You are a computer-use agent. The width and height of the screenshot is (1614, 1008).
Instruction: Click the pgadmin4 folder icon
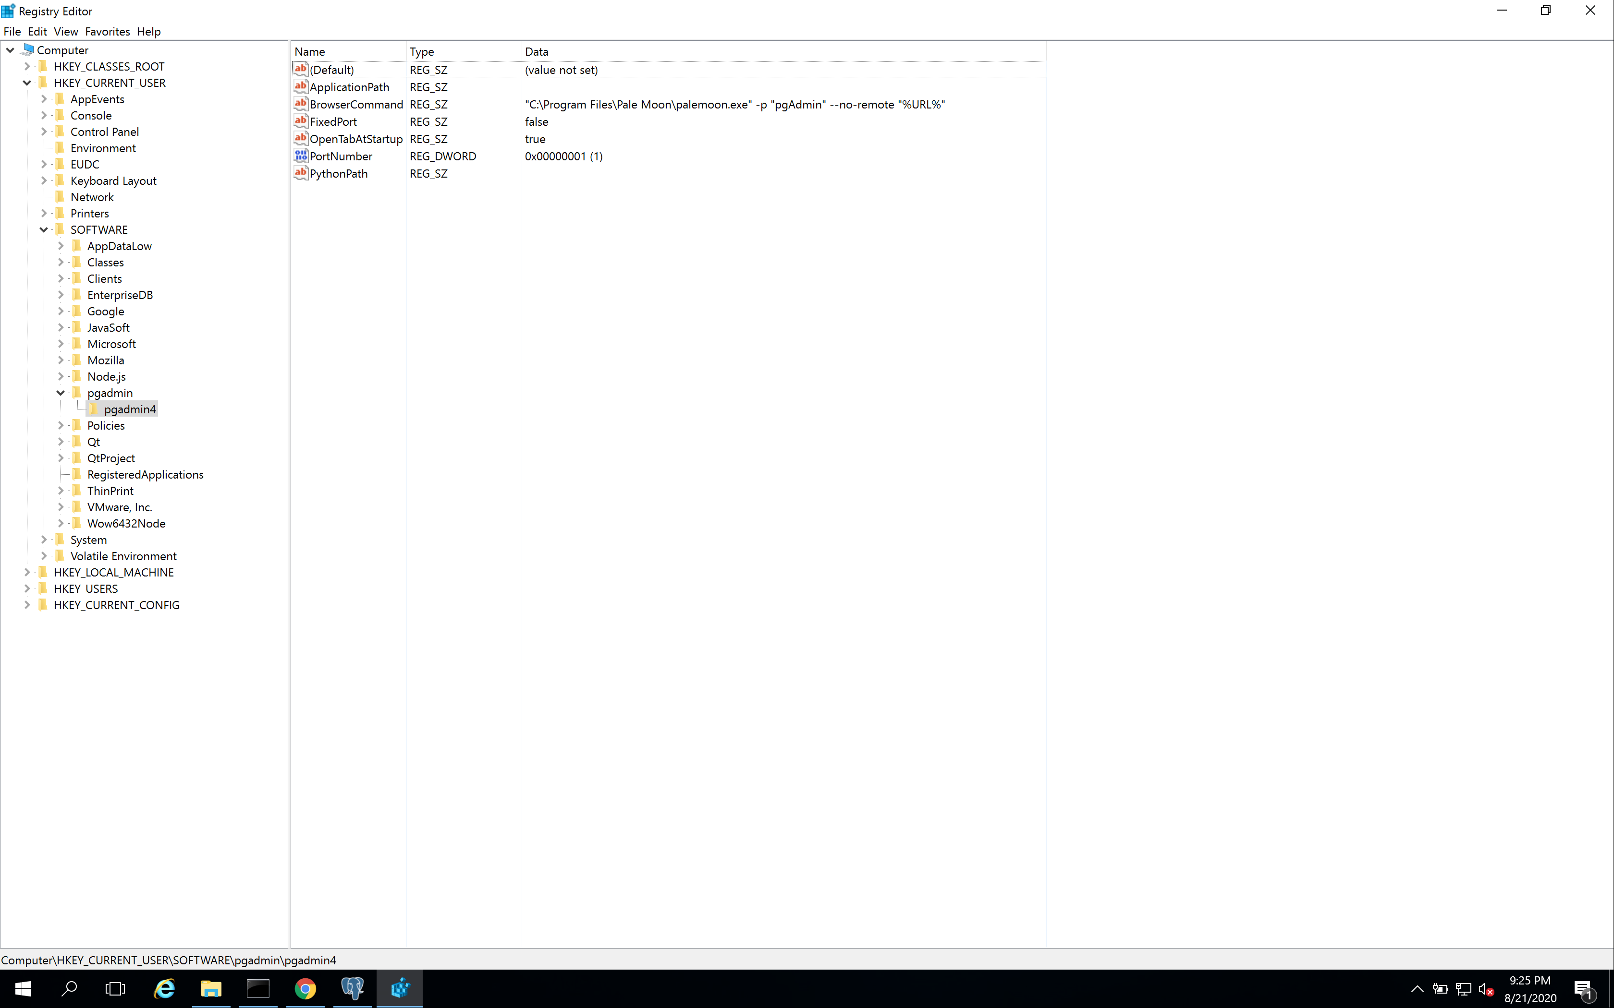click(93, 409)
